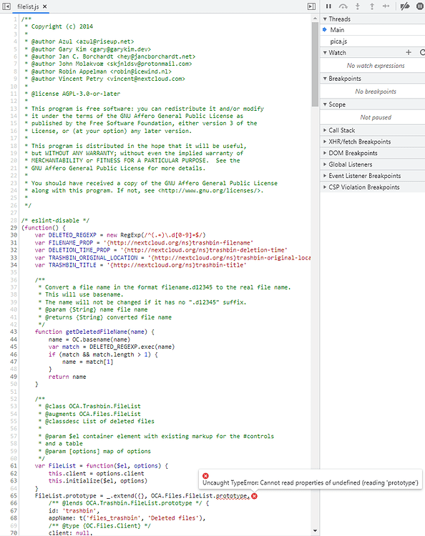Click the vertical scrollbar thumb in editor

point(315,64)
